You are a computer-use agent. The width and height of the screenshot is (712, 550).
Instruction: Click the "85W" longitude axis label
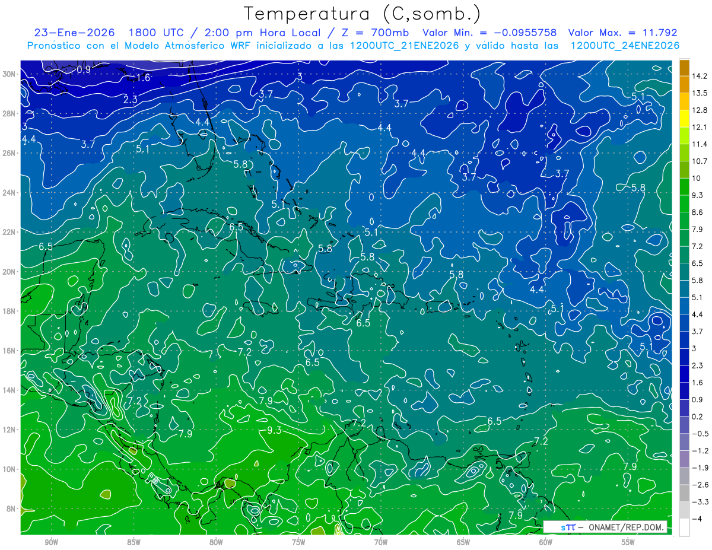[133, 542]
